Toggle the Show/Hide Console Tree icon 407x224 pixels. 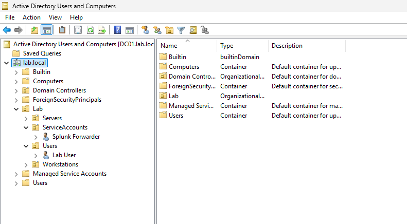[x=47, y=30]
